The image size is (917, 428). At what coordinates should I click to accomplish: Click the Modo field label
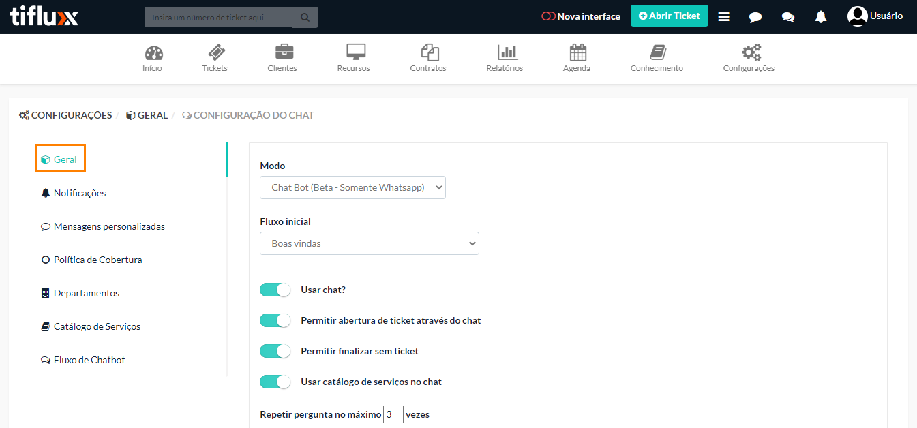pos(273,166)
